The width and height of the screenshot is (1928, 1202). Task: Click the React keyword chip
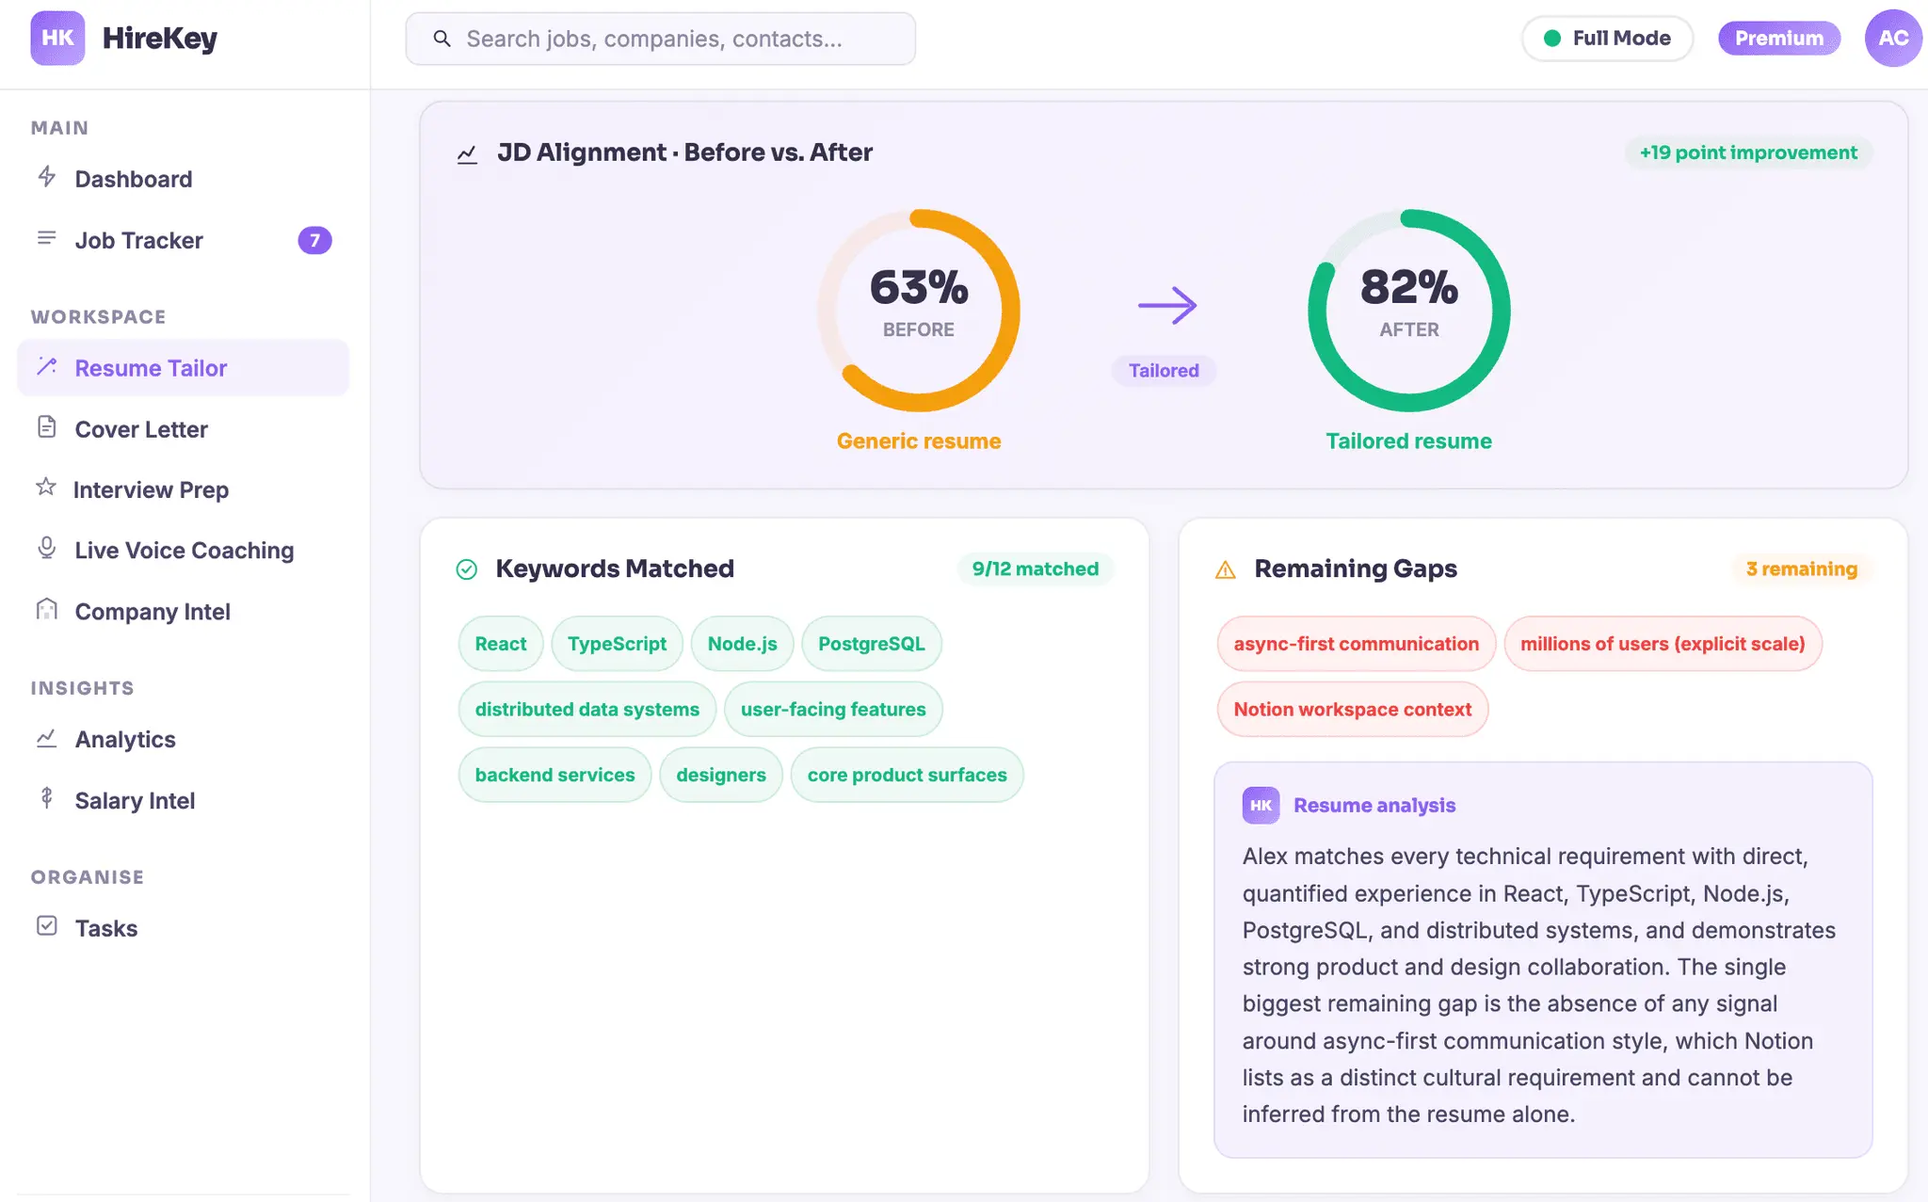click(501, 644)
